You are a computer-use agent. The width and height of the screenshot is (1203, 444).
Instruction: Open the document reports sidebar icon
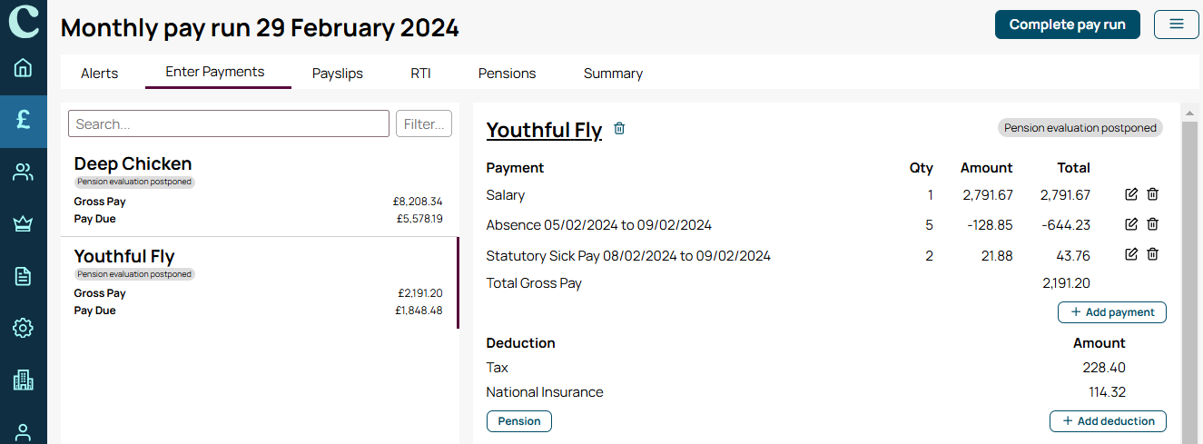pyautogui.click(x=24, y=276)
